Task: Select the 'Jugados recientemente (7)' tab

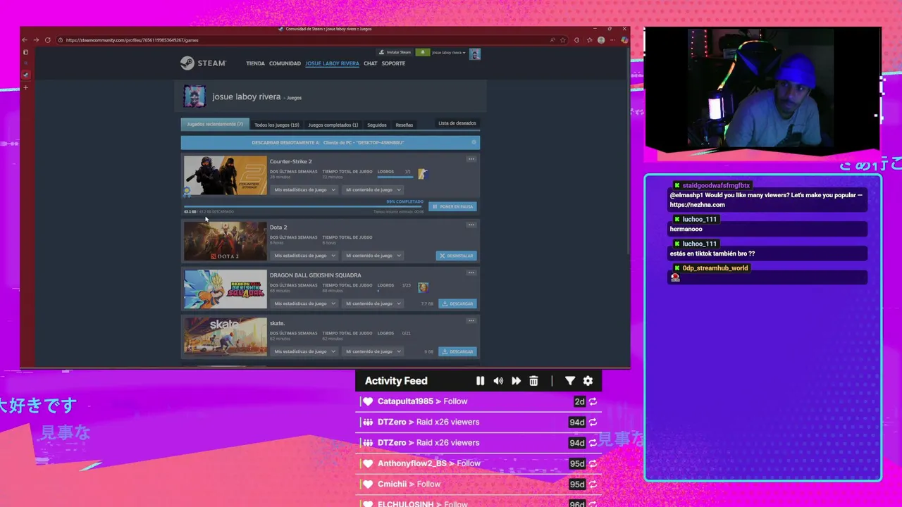Action: [215, 124]
